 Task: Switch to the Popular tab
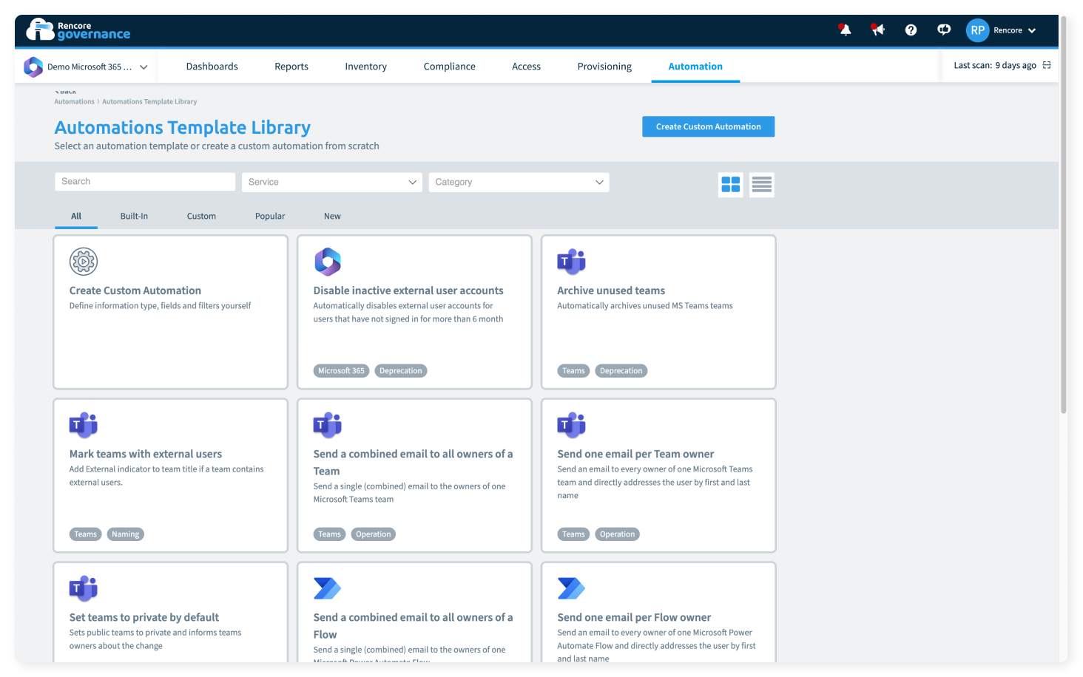(270, 216)
